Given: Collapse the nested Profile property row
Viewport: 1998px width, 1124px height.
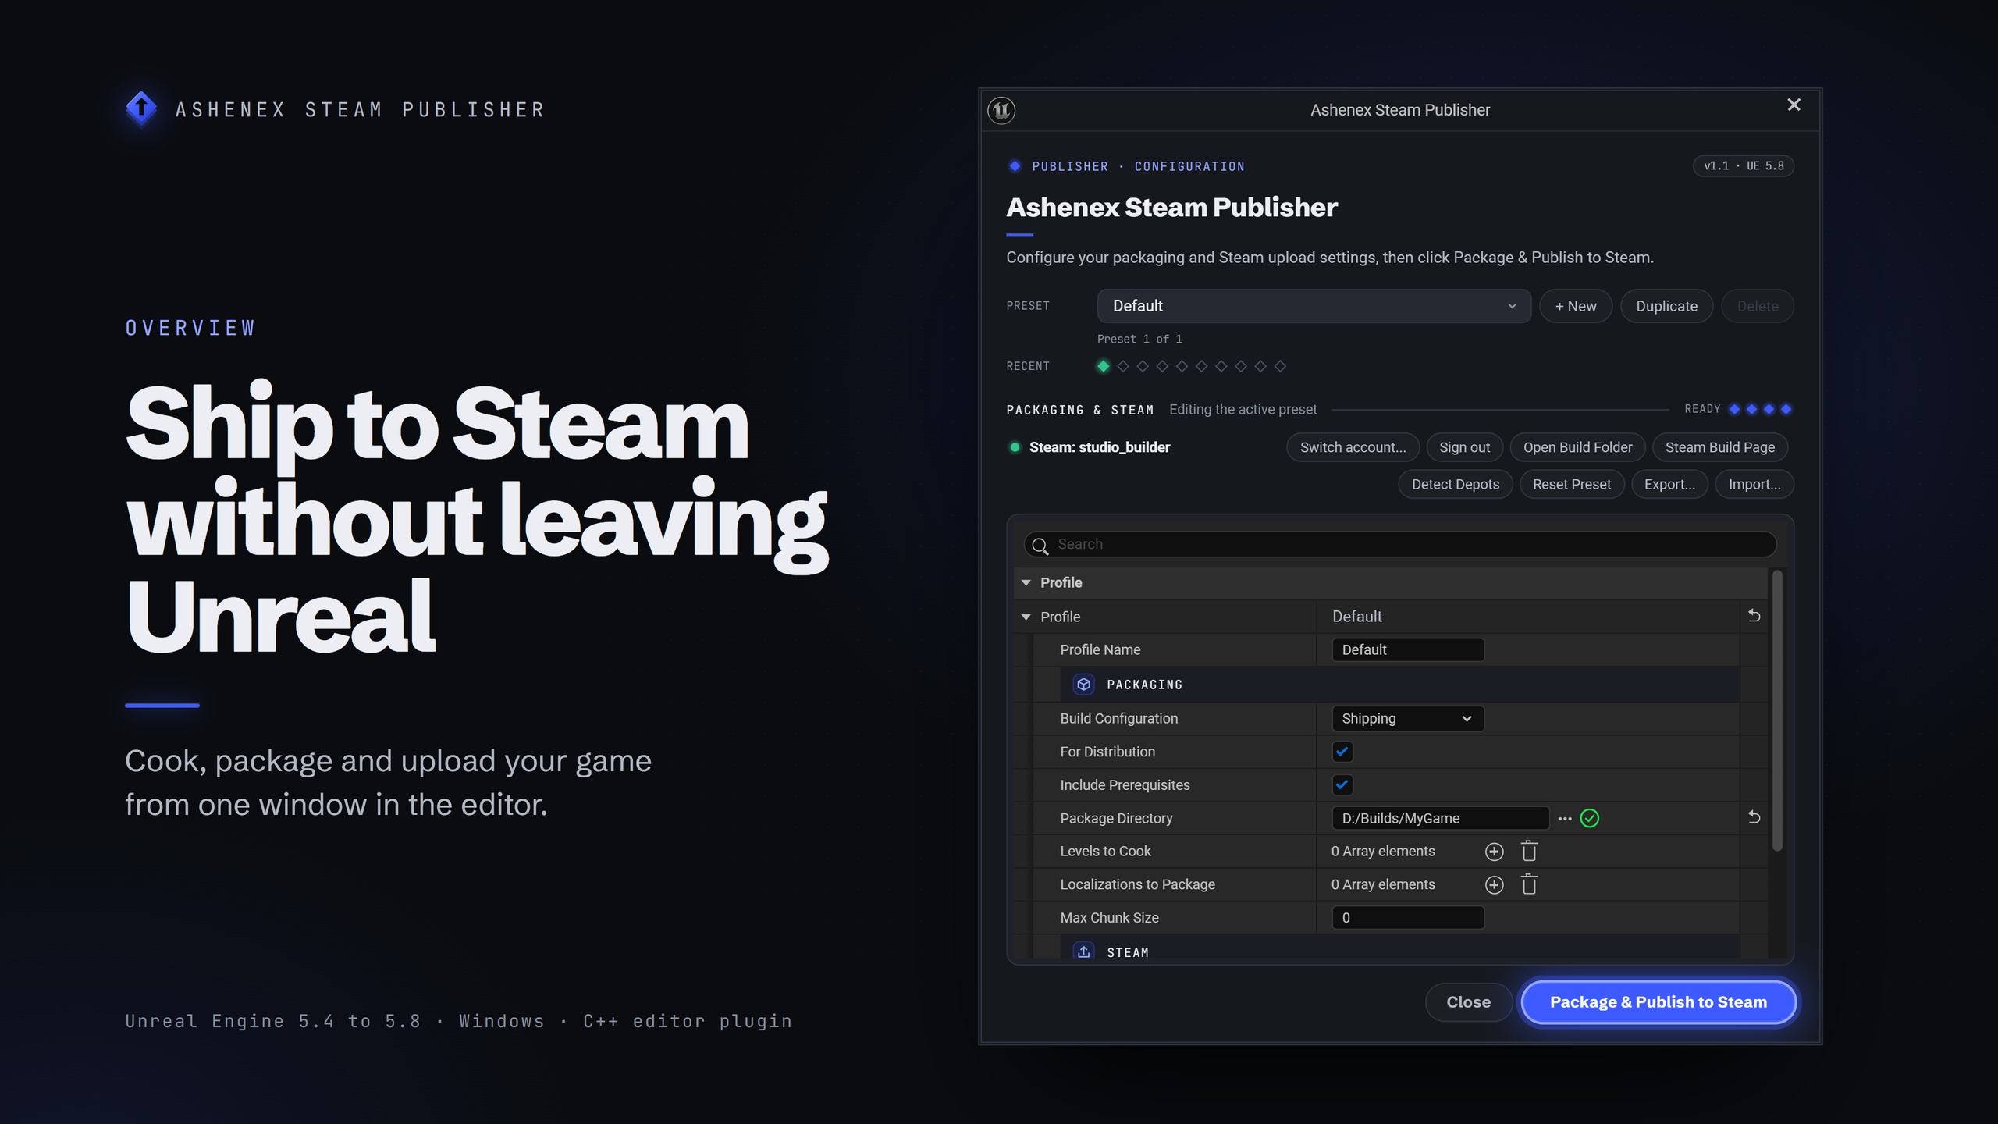Looking at the screenshot, I should pyautogui.click(x=1026, y=617).
